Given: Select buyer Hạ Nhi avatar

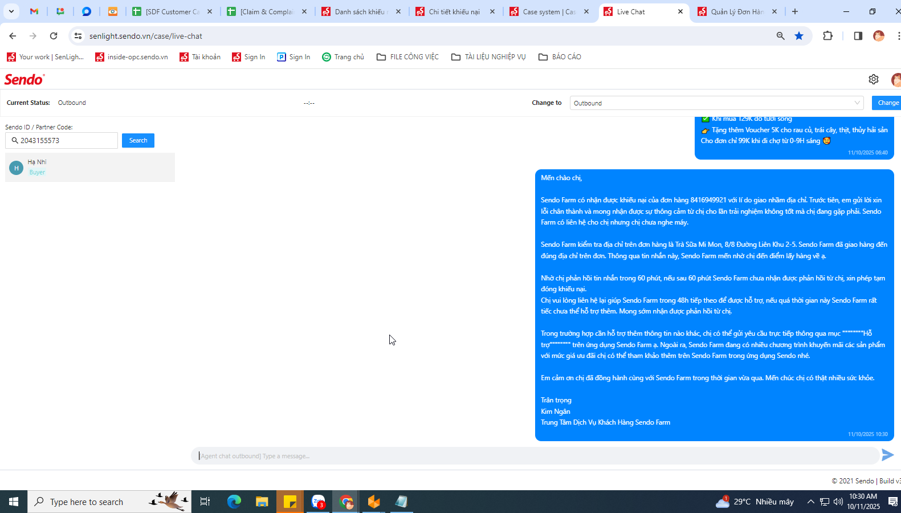Looking at the screenshot, I should pos(17,168).
